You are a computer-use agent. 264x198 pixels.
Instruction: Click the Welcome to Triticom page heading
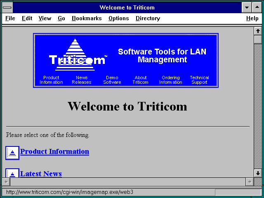pyautogui.click(x=127, y=106)
